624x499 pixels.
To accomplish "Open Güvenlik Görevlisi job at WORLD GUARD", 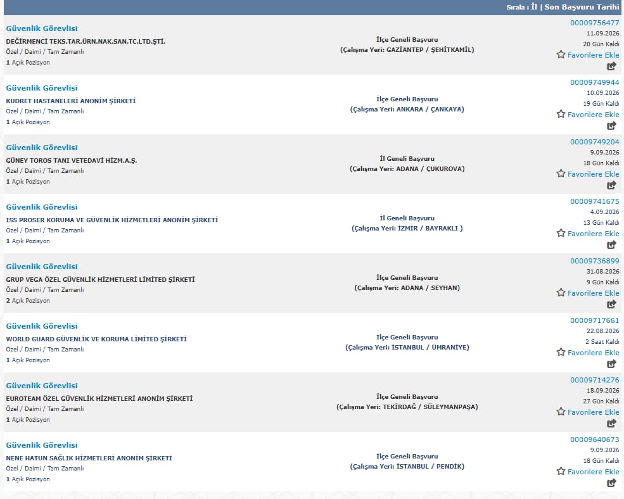I will [42, 326].
